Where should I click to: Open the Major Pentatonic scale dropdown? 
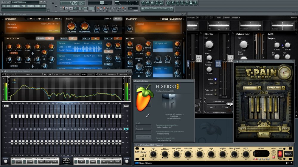tap(276, 88)
